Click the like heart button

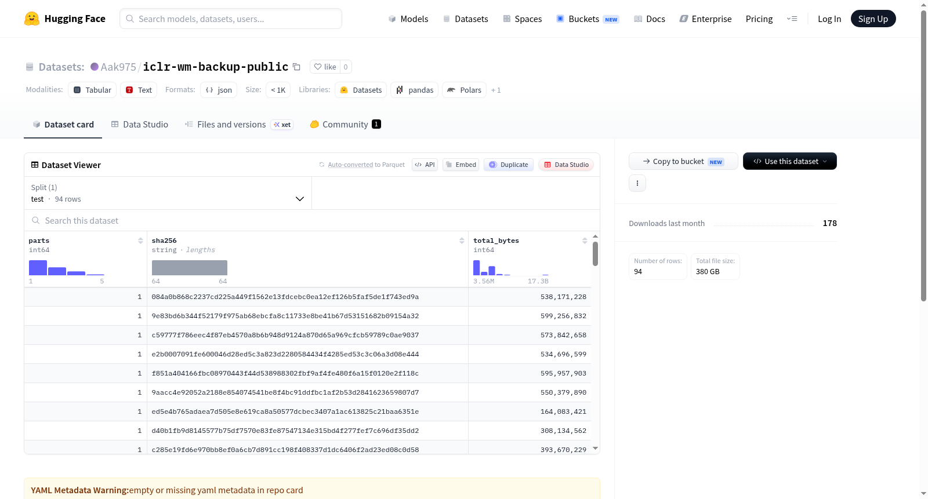pyautogui.click(x=325, y=67)
